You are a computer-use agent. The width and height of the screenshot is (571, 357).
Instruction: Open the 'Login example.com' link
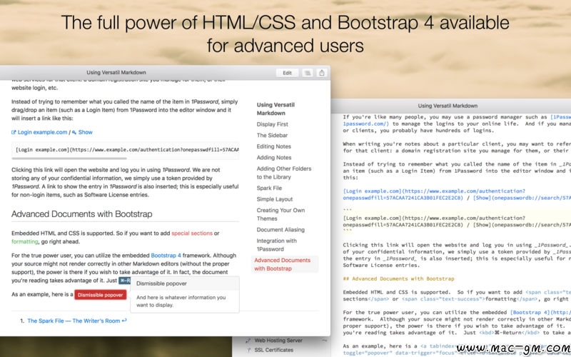[x=42, y=132]
